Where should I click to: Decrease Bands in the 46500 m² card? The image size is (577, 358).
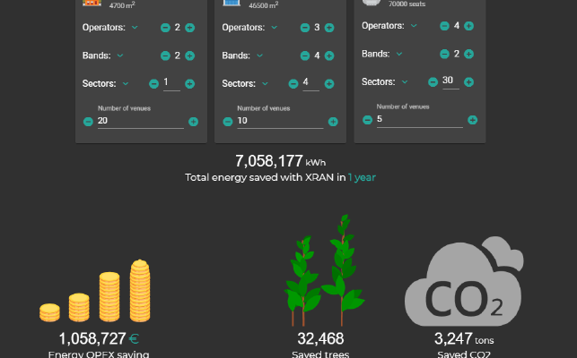click(x=305, y=55)
